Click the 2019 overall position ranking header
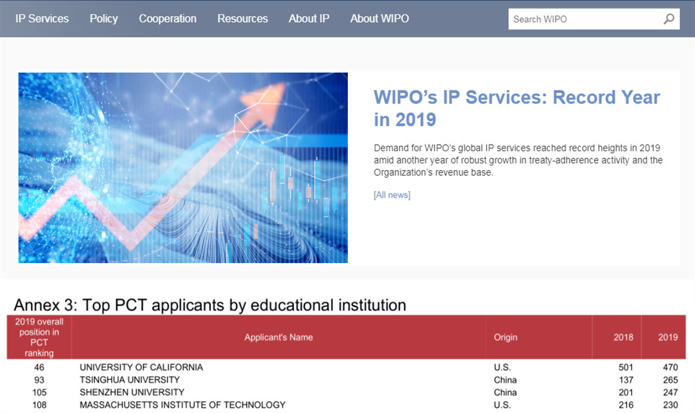The width and height of the screenshot is (695, 413). coord(39,337)
